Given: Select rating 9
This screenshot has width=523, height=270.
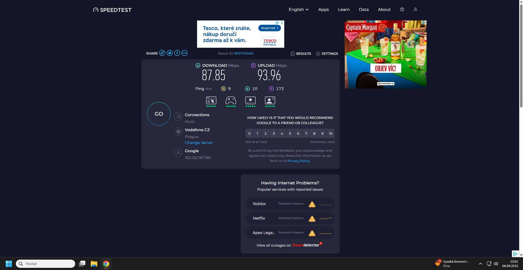Looking at the screenshot, I should [322, 134].
